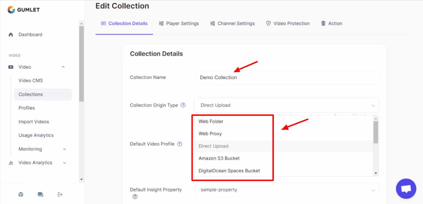Open the Default Insight Property dropdown
423x204 pixels.
click(x=286, y=190)
